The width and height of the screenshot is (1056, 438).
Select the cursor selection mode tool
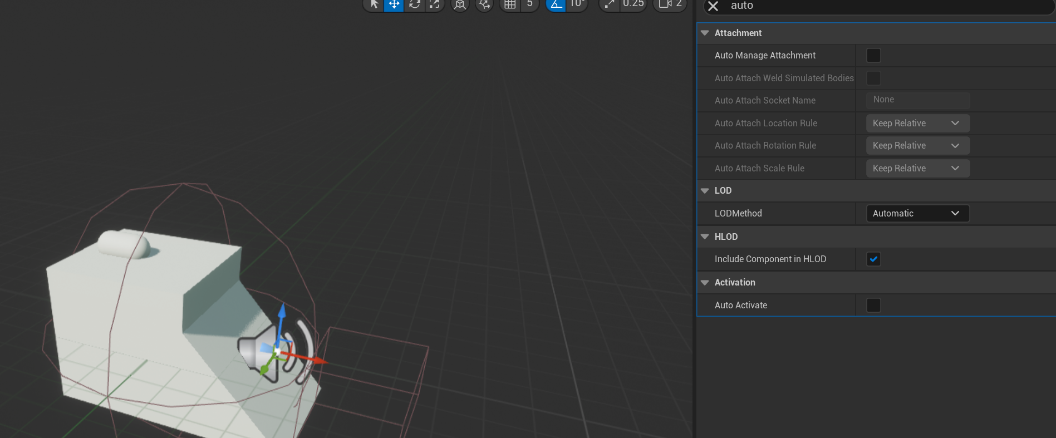coord(374,4)
